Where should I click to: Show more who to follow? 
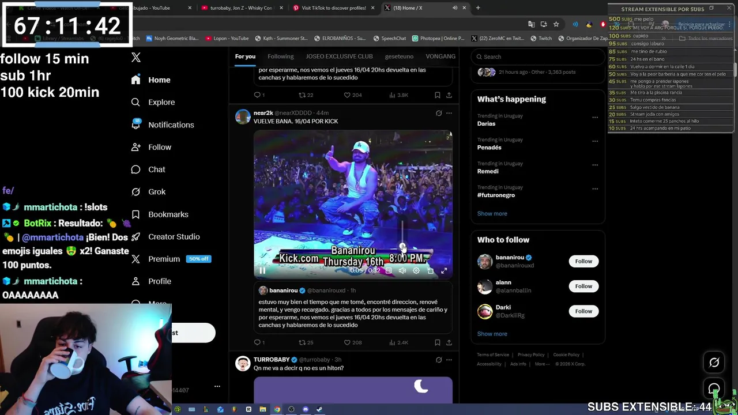[x=492, y=334]
